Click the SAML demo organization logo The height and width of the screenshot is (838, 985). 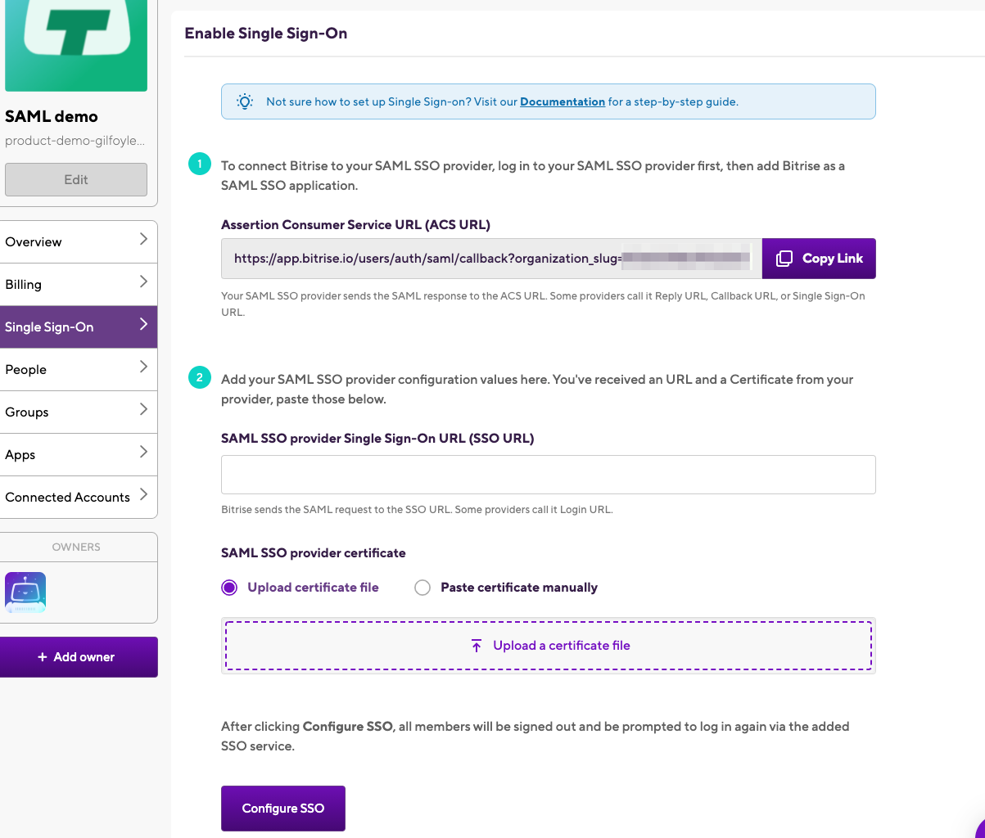(76, 43)
